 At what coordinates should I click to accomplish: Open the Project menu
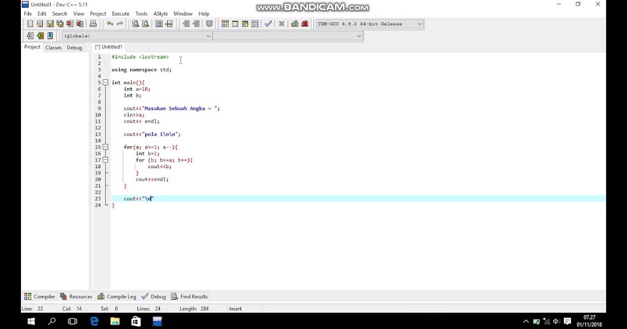(x=98, y=14)
